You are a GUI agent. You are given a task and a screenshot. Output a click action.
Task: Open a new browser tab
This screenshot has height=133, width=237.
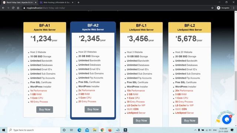pos(79,3)
